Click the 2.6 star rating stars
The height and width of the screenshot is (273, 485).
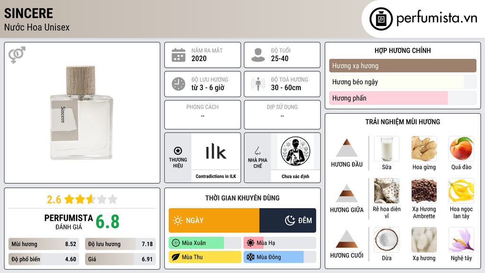point(91,199)
